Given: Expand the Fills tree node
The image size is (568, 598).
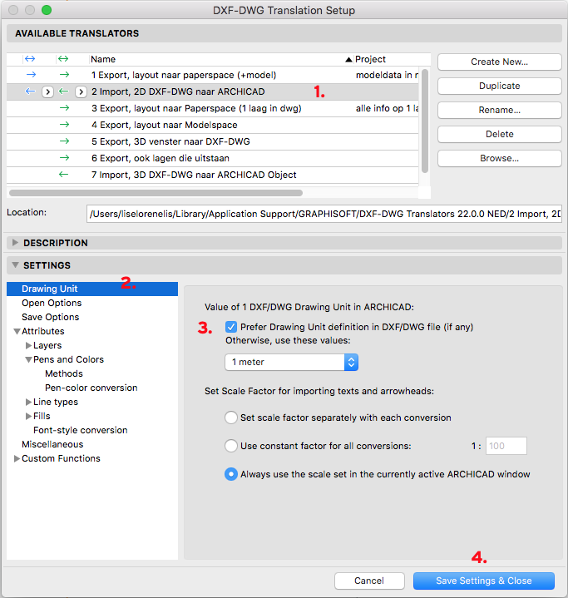Looking at the screenshot, I should click(28, 416).
